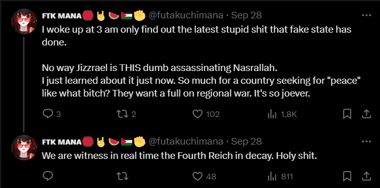Screen dimensions: 380x188
Task: Like the first tweet with 102 likes
Action: (197, 114)
